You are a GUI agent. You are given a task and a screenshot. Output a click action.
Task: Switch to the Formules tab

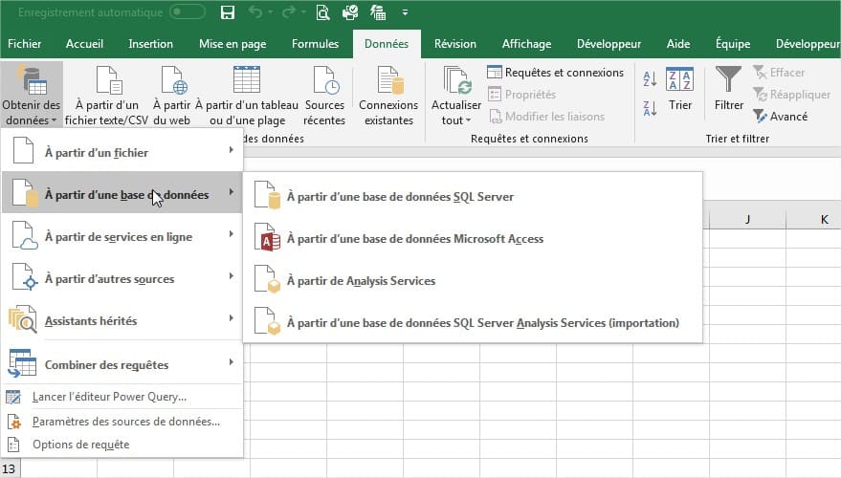pyautogui.click(x=315, y=44)
